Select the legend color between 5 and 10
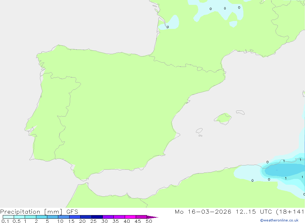 [52, 217]
